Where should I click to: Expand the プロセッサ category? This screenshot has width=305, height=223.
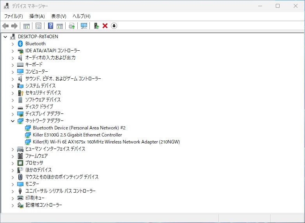[x=12, y=163]
